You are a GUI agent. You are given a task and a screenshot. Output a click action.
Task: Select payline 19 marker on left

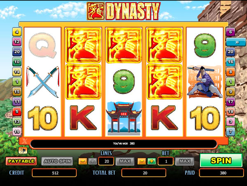pyautogui.click(x=17, y=132)
